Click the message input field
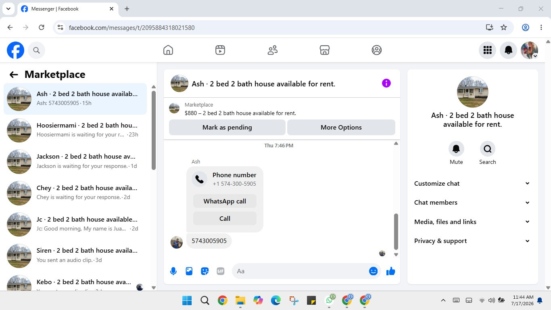Viewport: 551px width, 310px height. coord(306,271)
